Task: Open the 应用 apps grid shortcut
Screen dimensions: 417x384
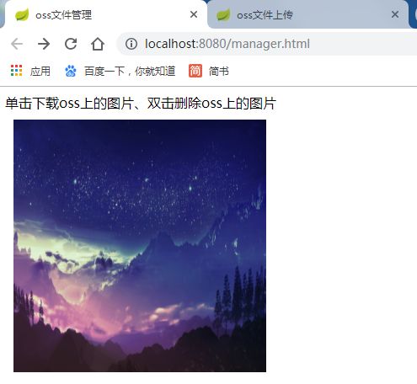Action: pyautogui.click(x=16, y=71)
